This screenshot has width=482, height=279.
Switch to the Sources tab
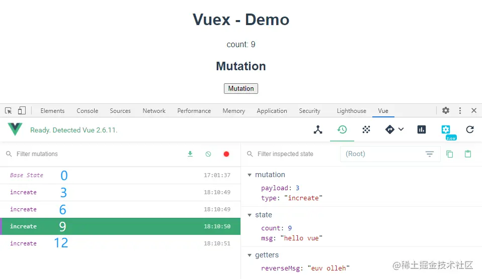point(120,111)
